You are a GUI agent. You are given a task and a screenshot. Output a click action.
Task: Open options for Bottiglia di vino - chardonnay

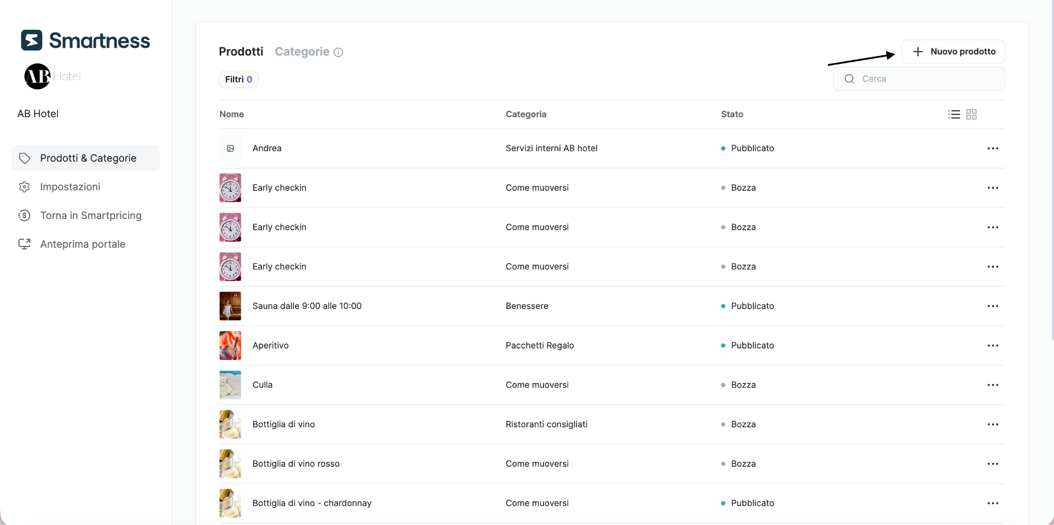[x=993, y=503]
